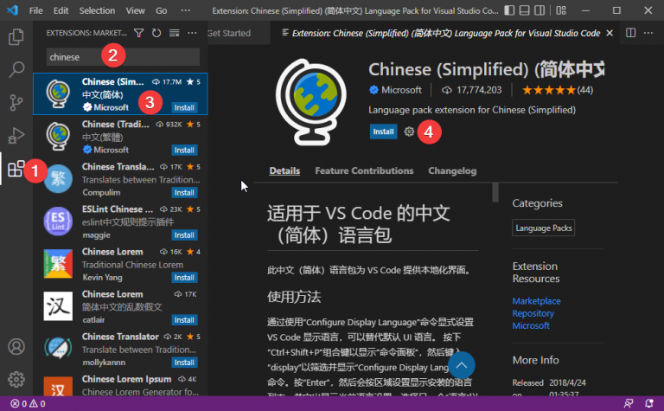
Task: Open the Marketplace resource link
Action: pyautogui.click(x=536, y=301)
